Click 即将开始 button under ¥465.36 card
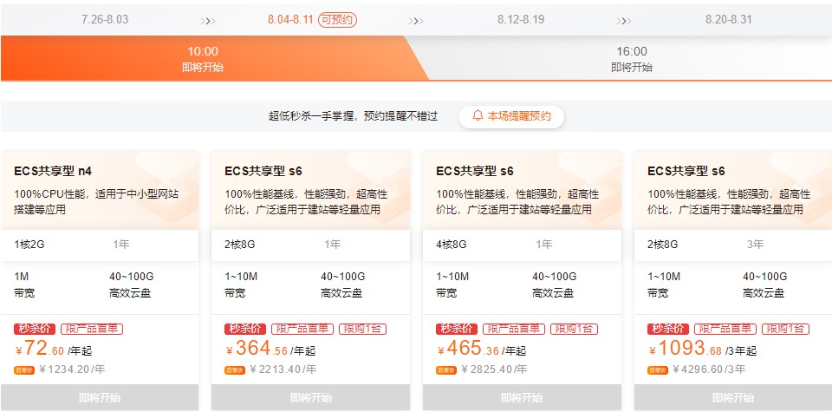Viewport: 832px width, 412px height. pos(522,397)
